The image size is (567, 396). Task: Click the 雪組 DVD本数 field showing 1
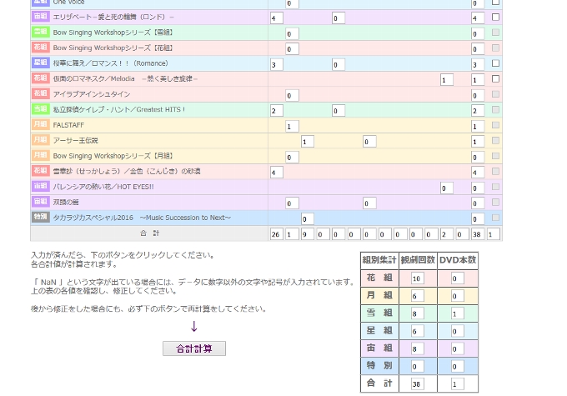[x=458, y=313]
